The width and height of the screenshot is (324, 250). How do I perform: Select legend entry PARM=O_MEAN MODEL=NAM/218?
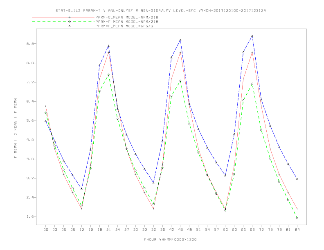[127, 17]
